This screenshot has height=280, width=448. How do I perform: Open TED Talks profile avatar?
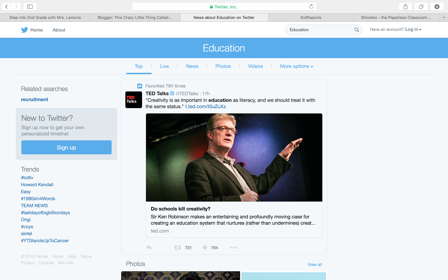click(x=134, y=100)
